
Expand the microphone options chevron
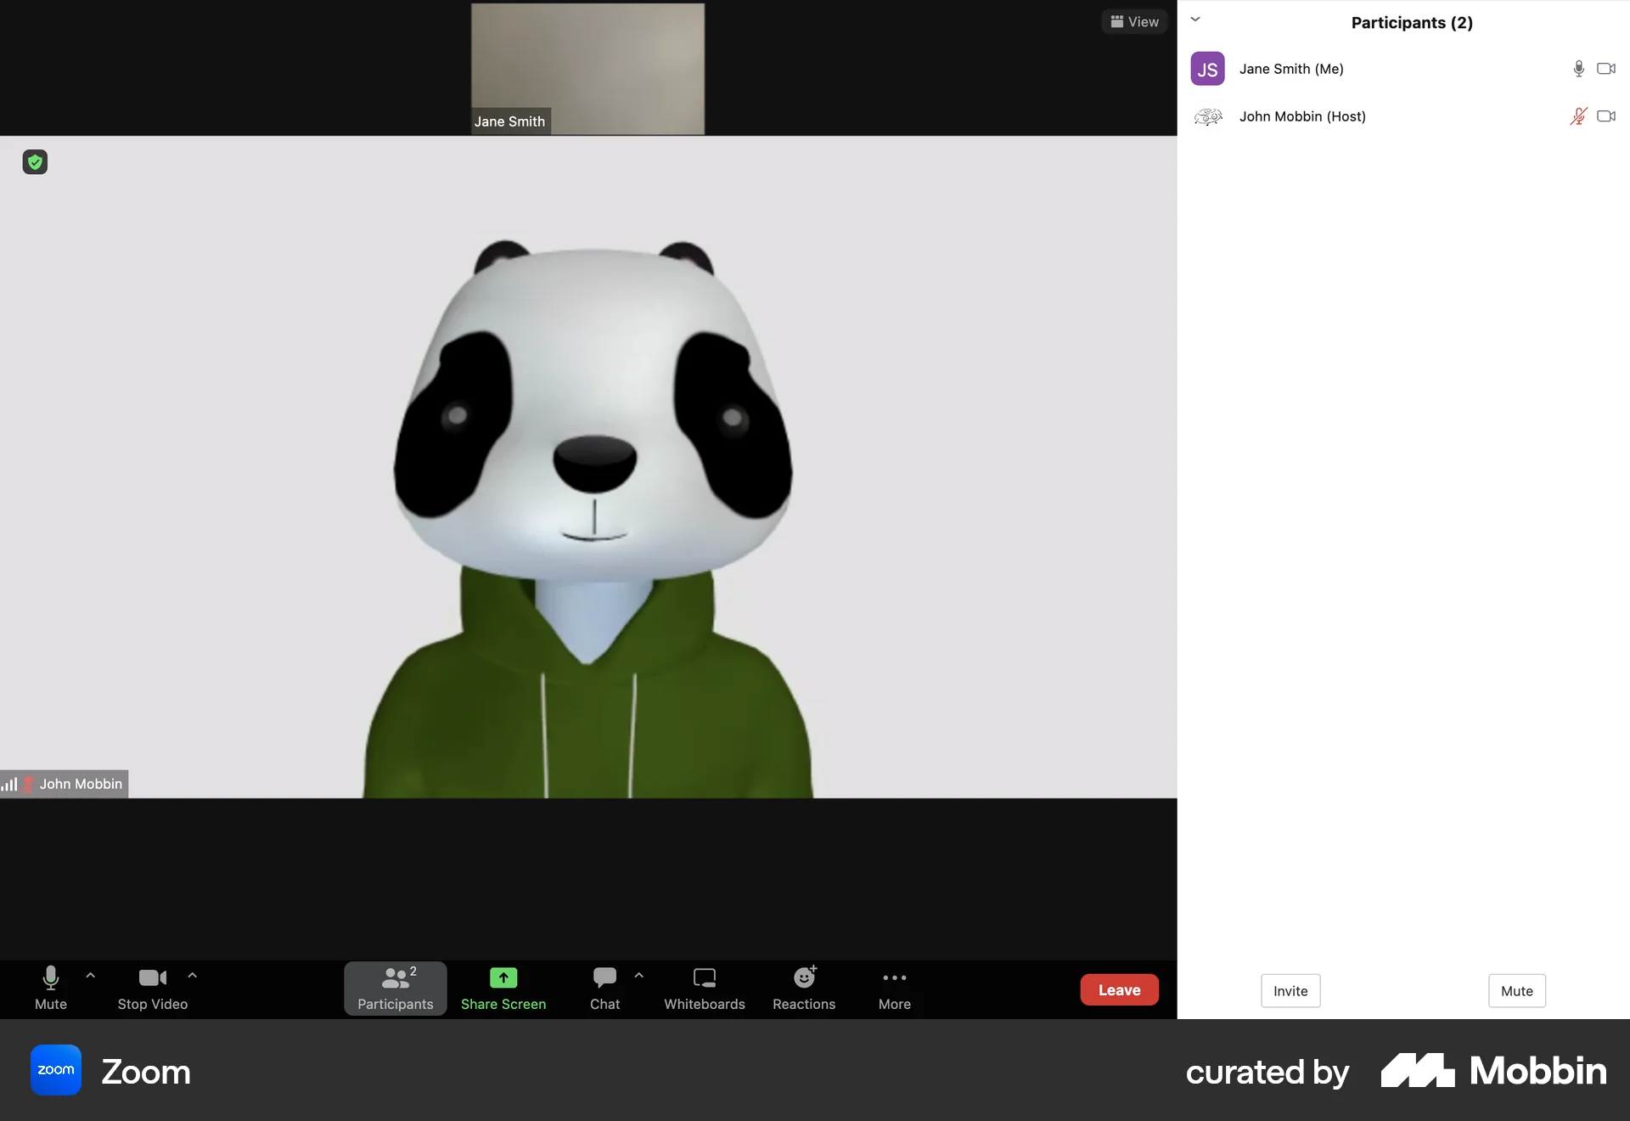click(x=90, y=975)
